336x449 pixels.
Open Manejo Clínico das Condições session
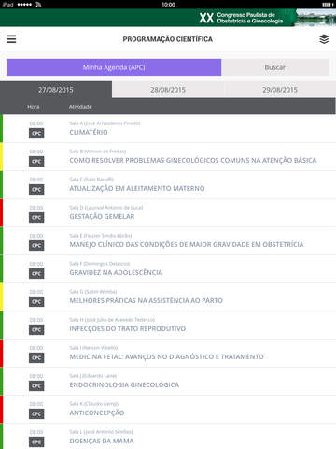coord(168,241)
